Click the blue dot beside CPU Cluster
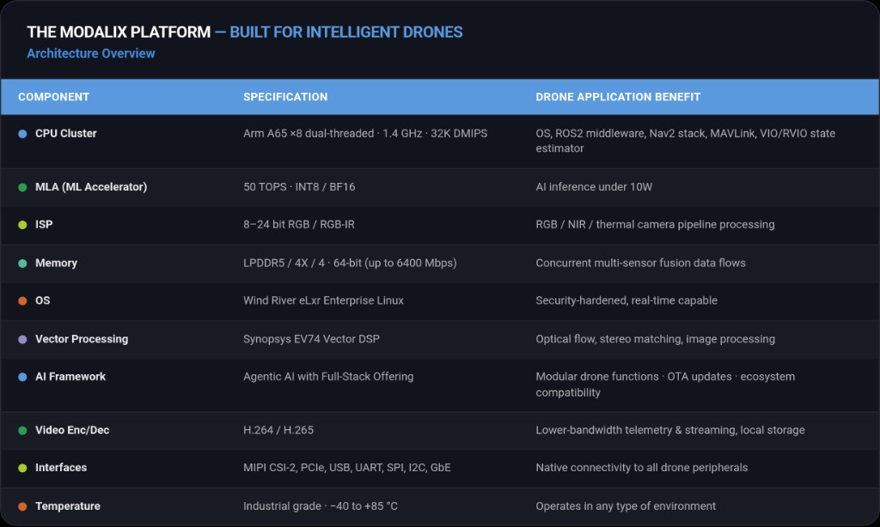Viewport: 880px width, 527px height. tap(22, 134)
